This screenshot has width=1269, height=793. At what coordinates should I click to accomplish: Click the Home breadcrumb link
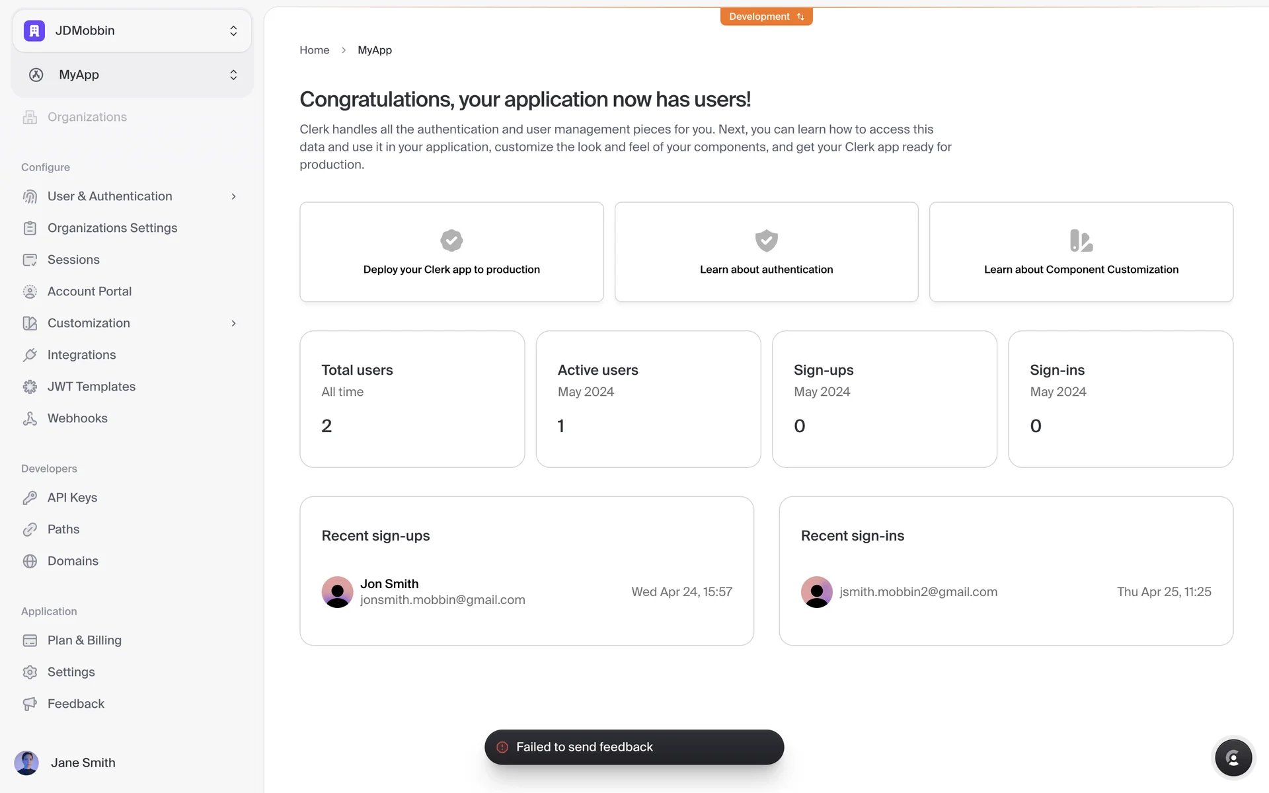314,50
